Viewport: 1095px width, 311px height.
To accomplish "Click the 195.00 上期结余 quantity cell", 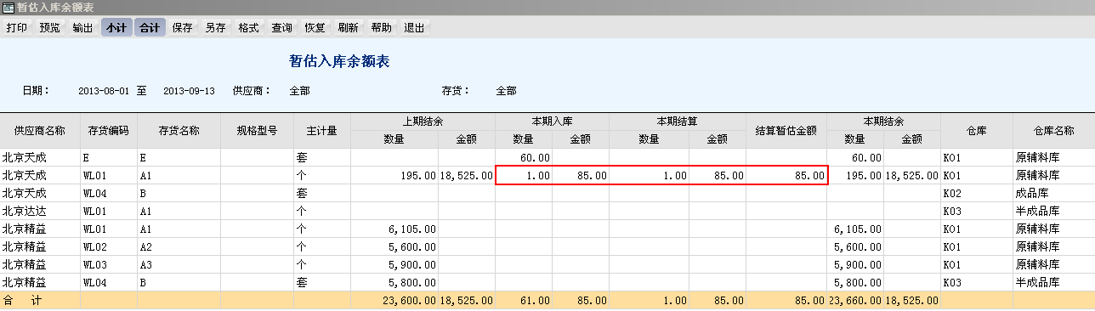I will 394,175.
